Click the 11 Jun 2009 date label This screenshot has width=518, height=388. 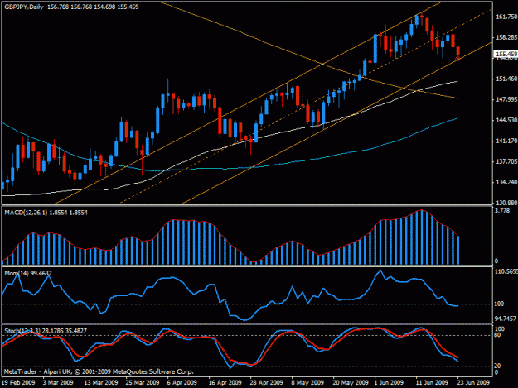click(432, 383)
